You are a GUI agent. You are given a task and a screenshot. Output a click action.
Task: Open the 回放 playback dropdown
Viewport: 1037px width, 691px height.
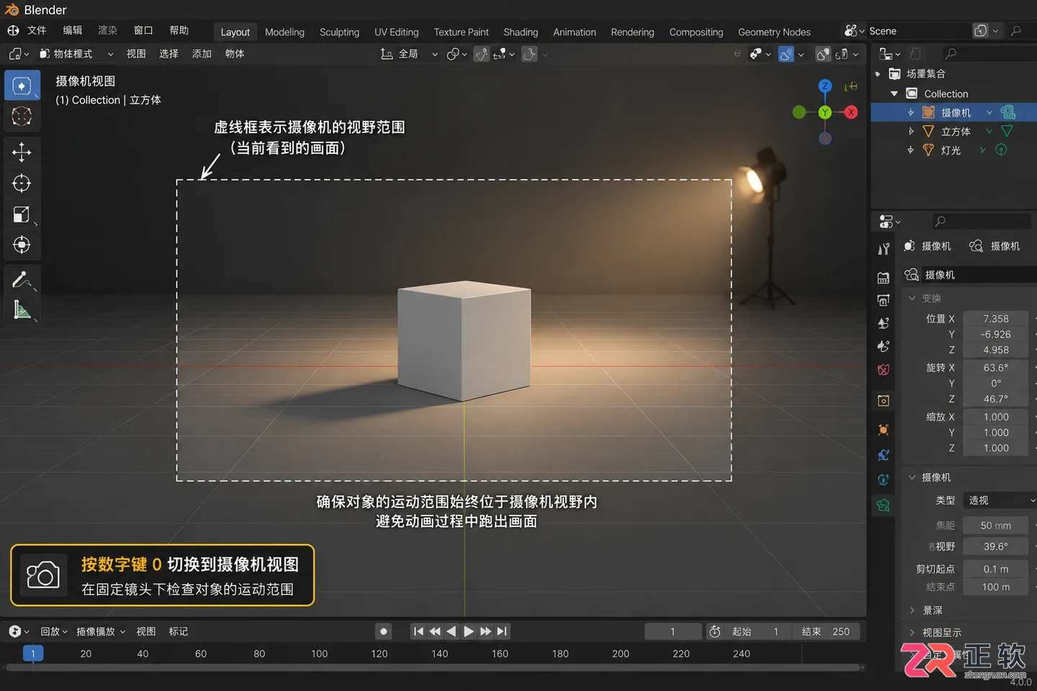point(54,631)
